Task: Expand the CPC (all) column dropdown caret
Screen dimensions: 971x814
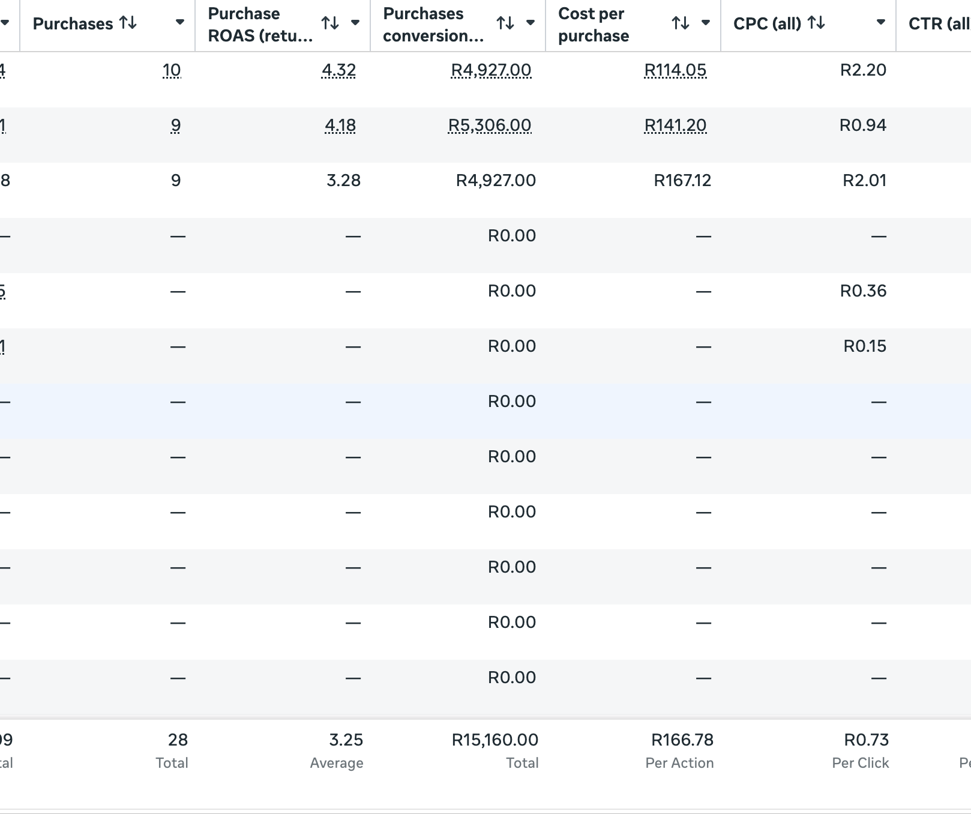Action: click(880, 23)
